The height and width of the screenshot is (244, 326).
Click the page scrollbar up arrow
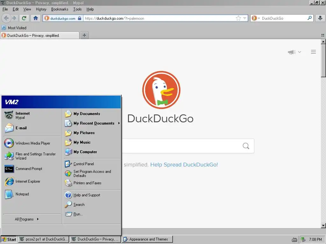(x=323, y=42)
